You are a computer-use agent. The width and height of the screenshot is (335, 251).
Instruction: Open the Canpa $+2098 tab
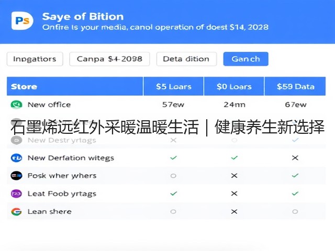click(109, 59)
